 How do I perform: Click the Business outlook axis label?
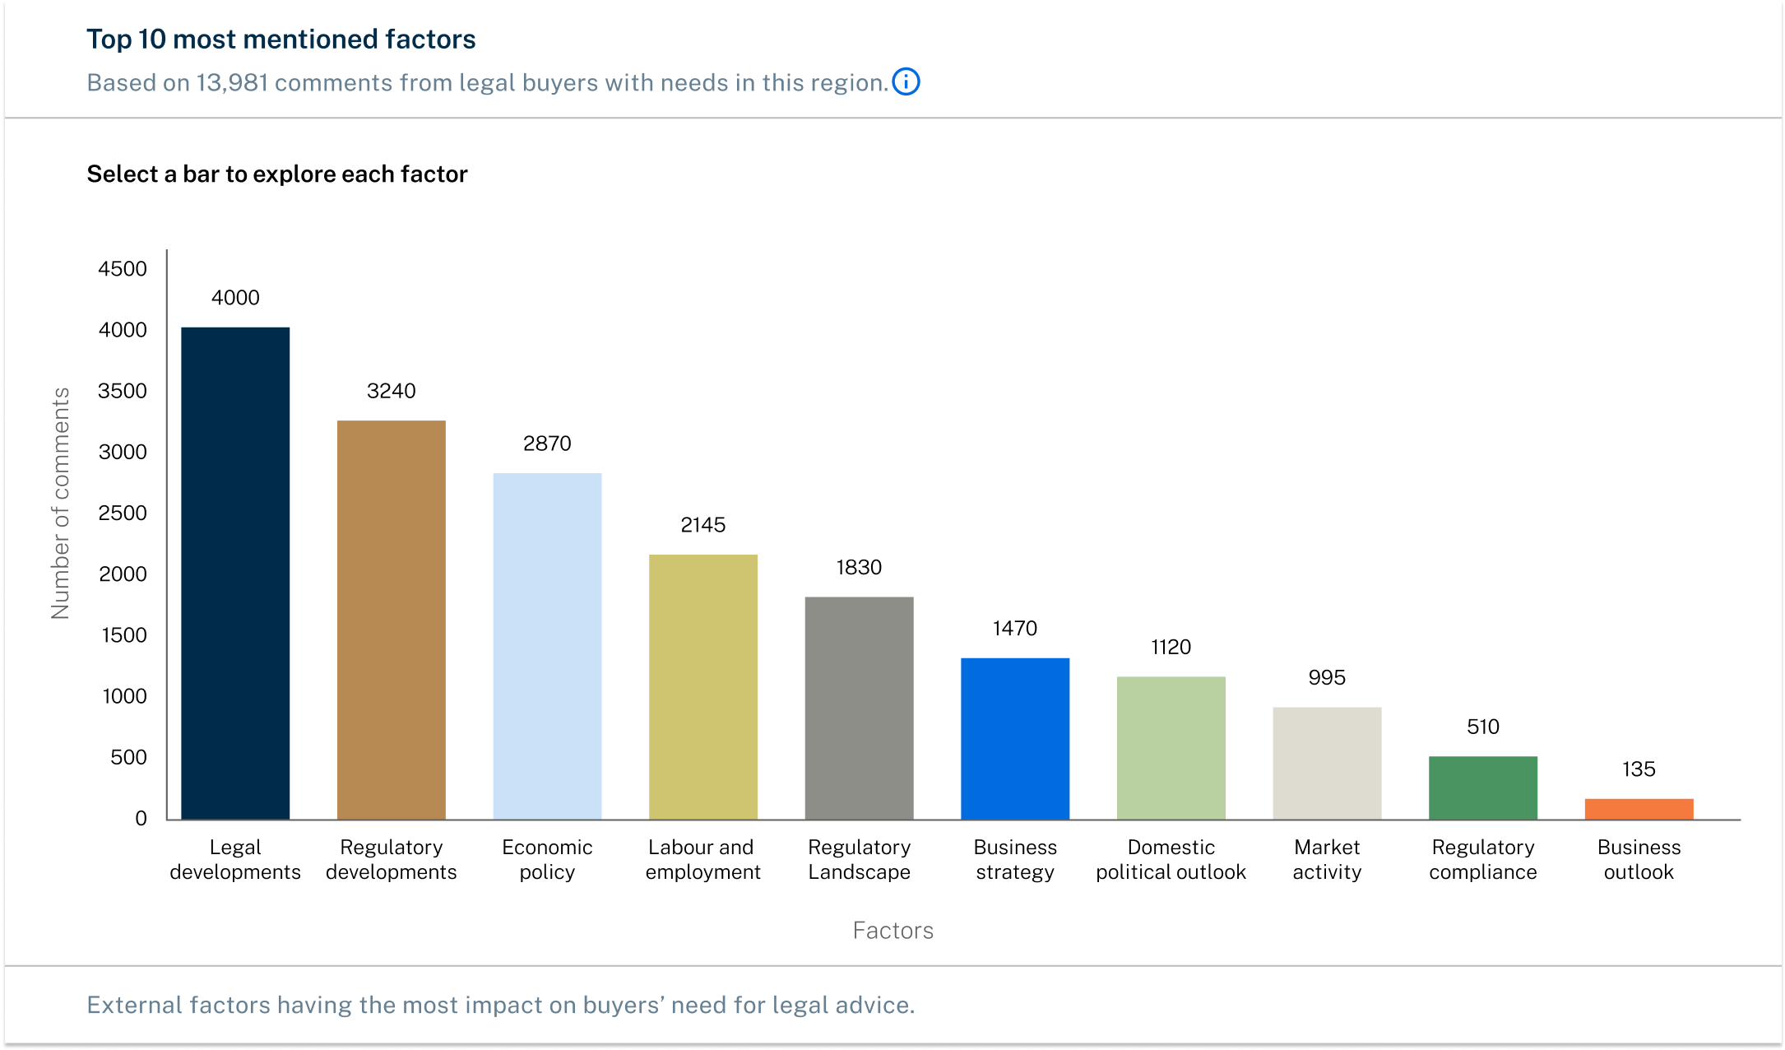pos(1639,859)
